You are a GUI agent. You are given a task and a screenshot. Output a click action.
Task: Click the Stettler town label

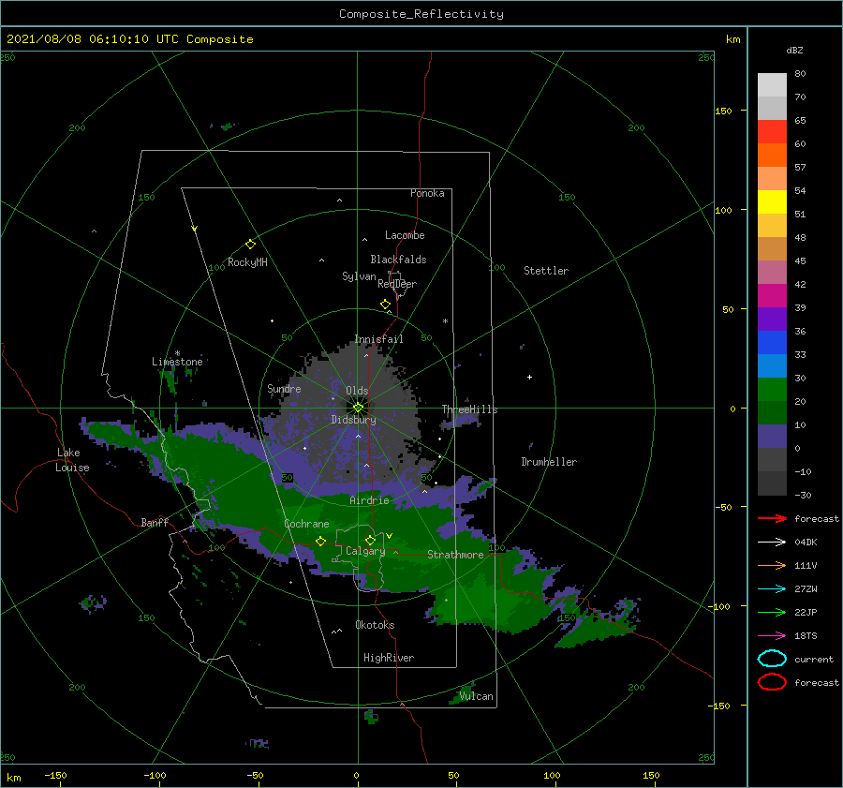[546, 271]
